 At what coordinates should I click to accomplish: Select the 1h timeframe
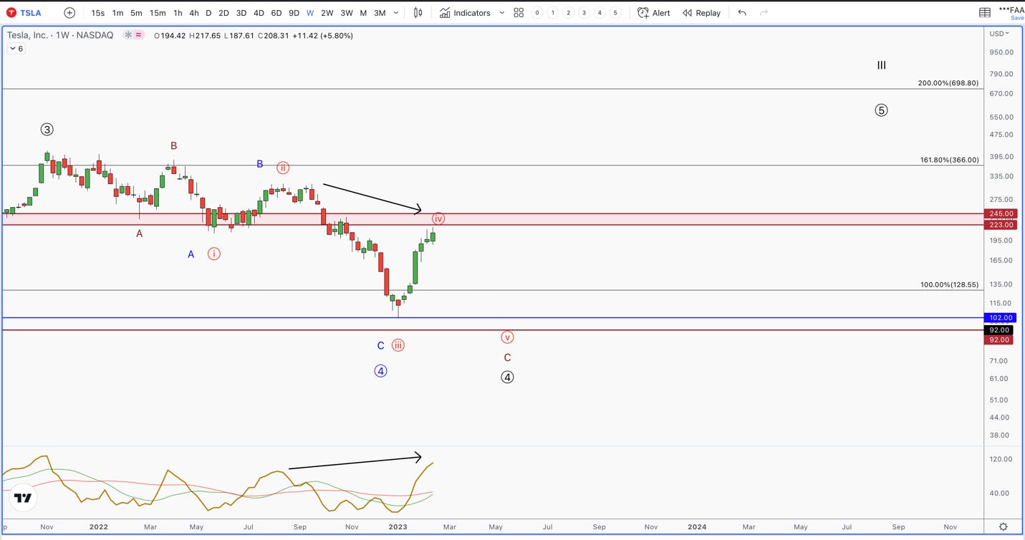coord(178,13)
